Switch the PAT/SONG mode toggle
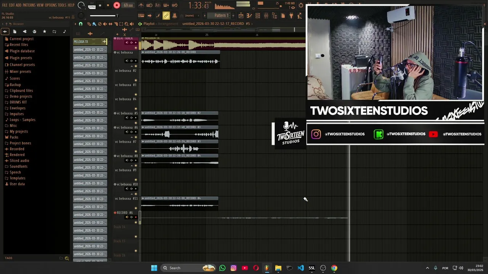Viewport: 488px width, 274px height. [x=92, y=6]
